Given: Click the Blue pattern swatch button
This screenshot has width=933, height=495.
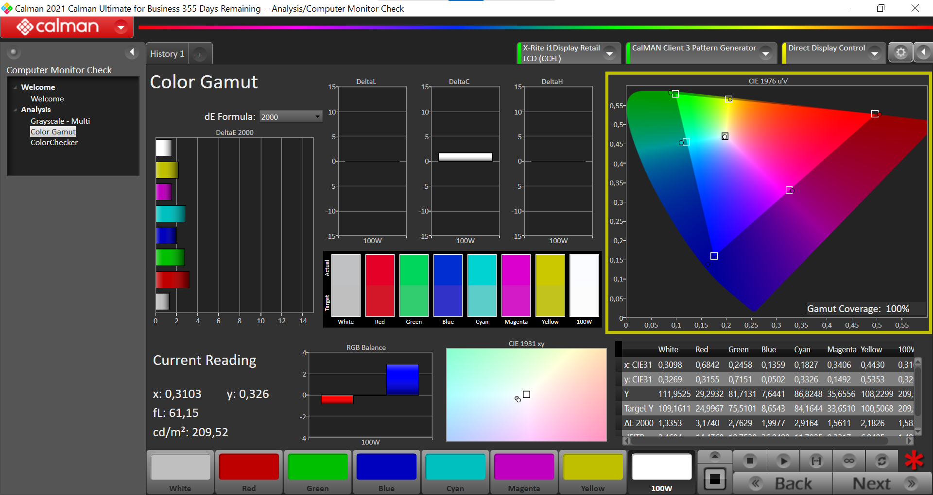Looking at the screenshot, I should [x=386, y=472].
